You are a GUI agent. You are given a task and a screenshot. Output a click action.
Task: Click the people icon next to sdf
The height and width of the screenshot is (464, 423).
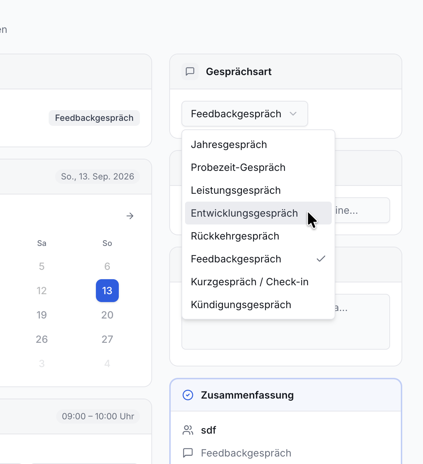[188, 430]
